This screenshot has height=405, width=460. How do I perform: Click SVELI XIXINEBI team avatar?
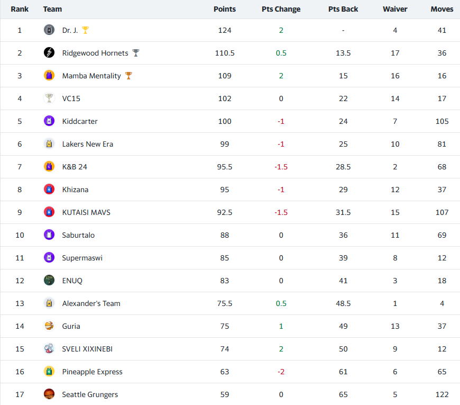click(49, 349)
